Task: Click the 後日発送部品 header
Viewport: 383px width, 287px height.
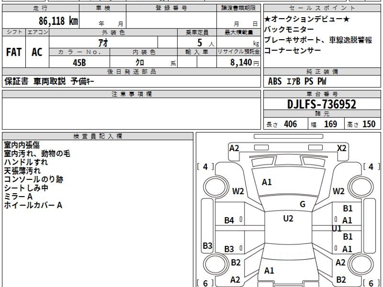Action: (131, 72)
